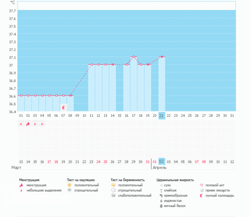This screenshot has width=250, height=217.
Task: Click the 'сухо' cross icon in legend
Action: 161,185
